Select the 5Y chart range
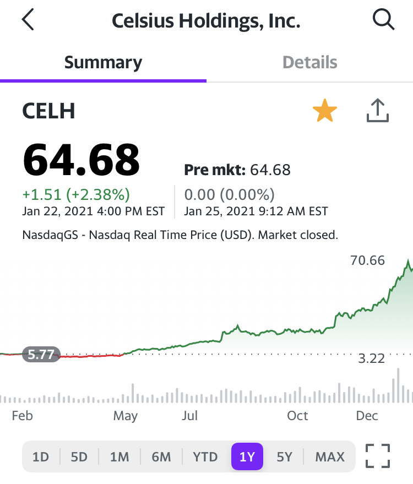 click(284, 456)
